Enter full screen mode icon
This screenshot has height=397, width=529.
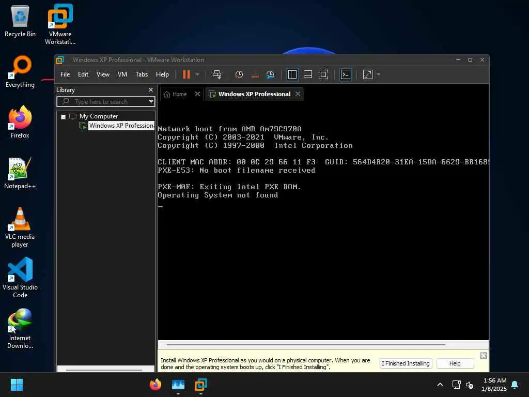[323, 74]
